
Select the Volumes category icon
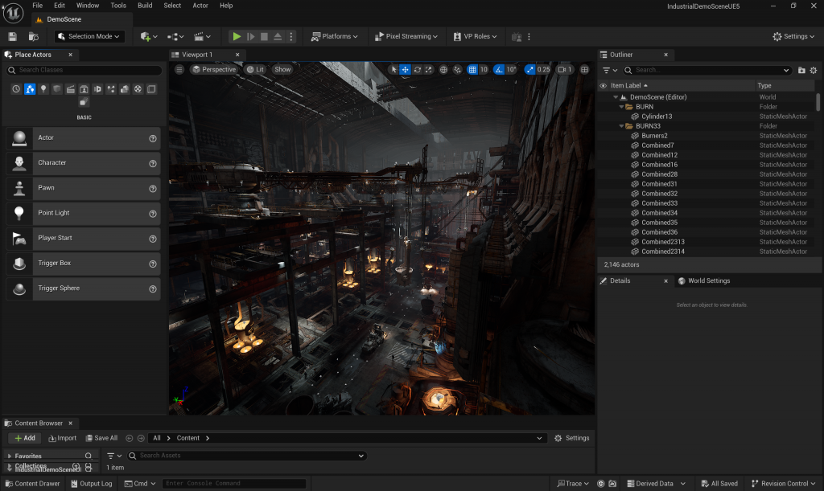[x=151, y=89]
